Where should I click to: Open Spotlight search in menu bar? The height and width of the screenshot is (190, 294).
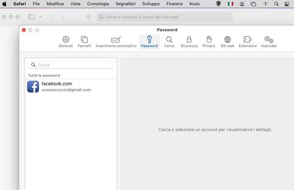[276, 4]
